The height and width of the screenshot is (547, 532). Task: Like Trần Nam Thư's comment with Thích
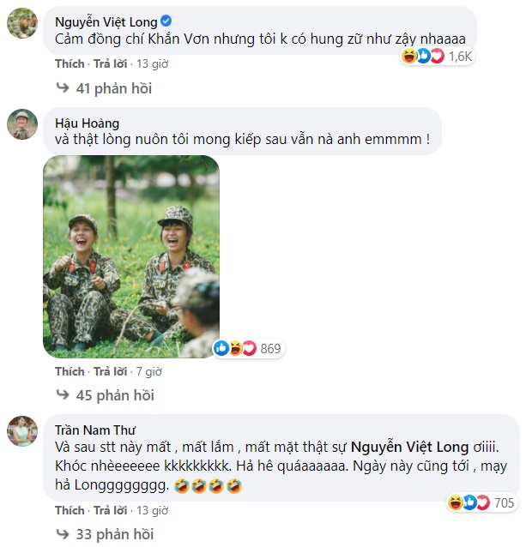pos(70,510)
